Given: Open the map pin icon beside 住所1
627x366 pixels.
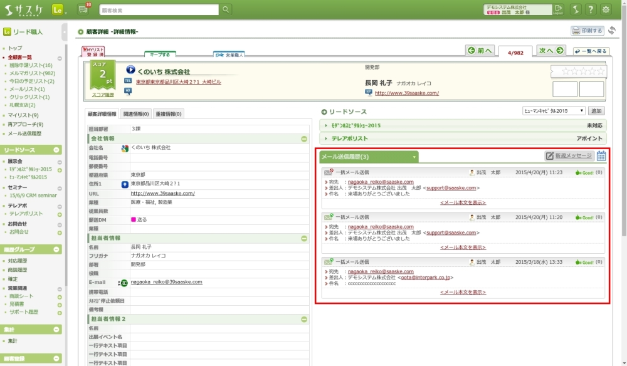Looking at the screenshot, I should (125, 184).
